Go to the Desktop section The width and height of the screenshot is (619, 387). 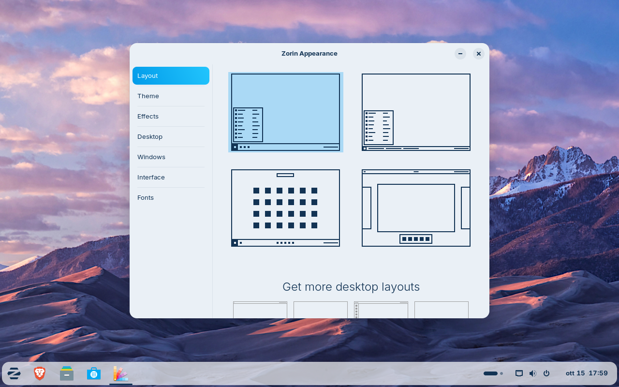[171, 137]
